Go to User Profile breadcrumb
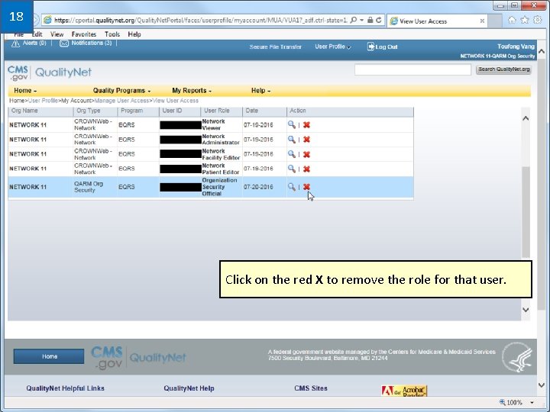Viewport: 550px width, 412px height. pyautogui.click(x=43, y=101)
